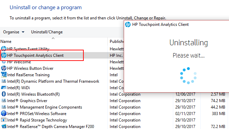Image resolution: width=229 pixels, height=129 pixels.
Task: Click the Intel PROSet/Wireless Software icon
Action: tap(4, 114)
